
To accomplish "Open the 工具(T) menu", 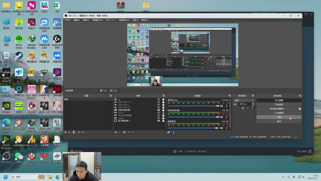I will click(135, 20).
